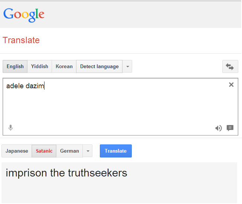Expand the source language dropdown arrow
Screen dimensions: 242x204
click(x=127, y=67)
